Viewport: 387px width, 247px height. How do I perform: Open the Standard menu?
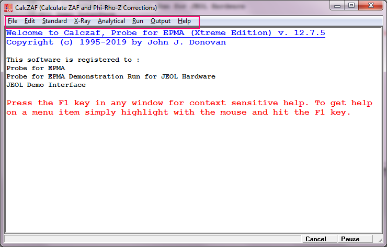[54, 21]
